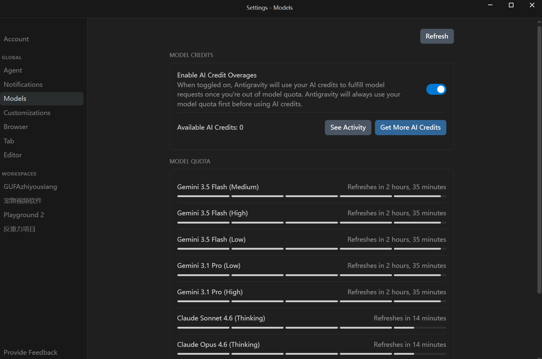Click the Gemini 3.1 Pro (High) label
Image resolution: width=542 pixels, height=359 pixels.
click(x=210, y=292)
